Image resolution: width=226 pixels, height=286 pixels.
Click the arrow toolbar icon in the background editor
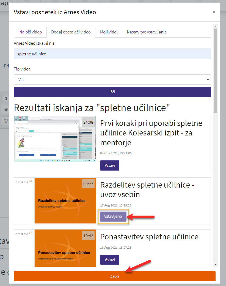(6, 99)
